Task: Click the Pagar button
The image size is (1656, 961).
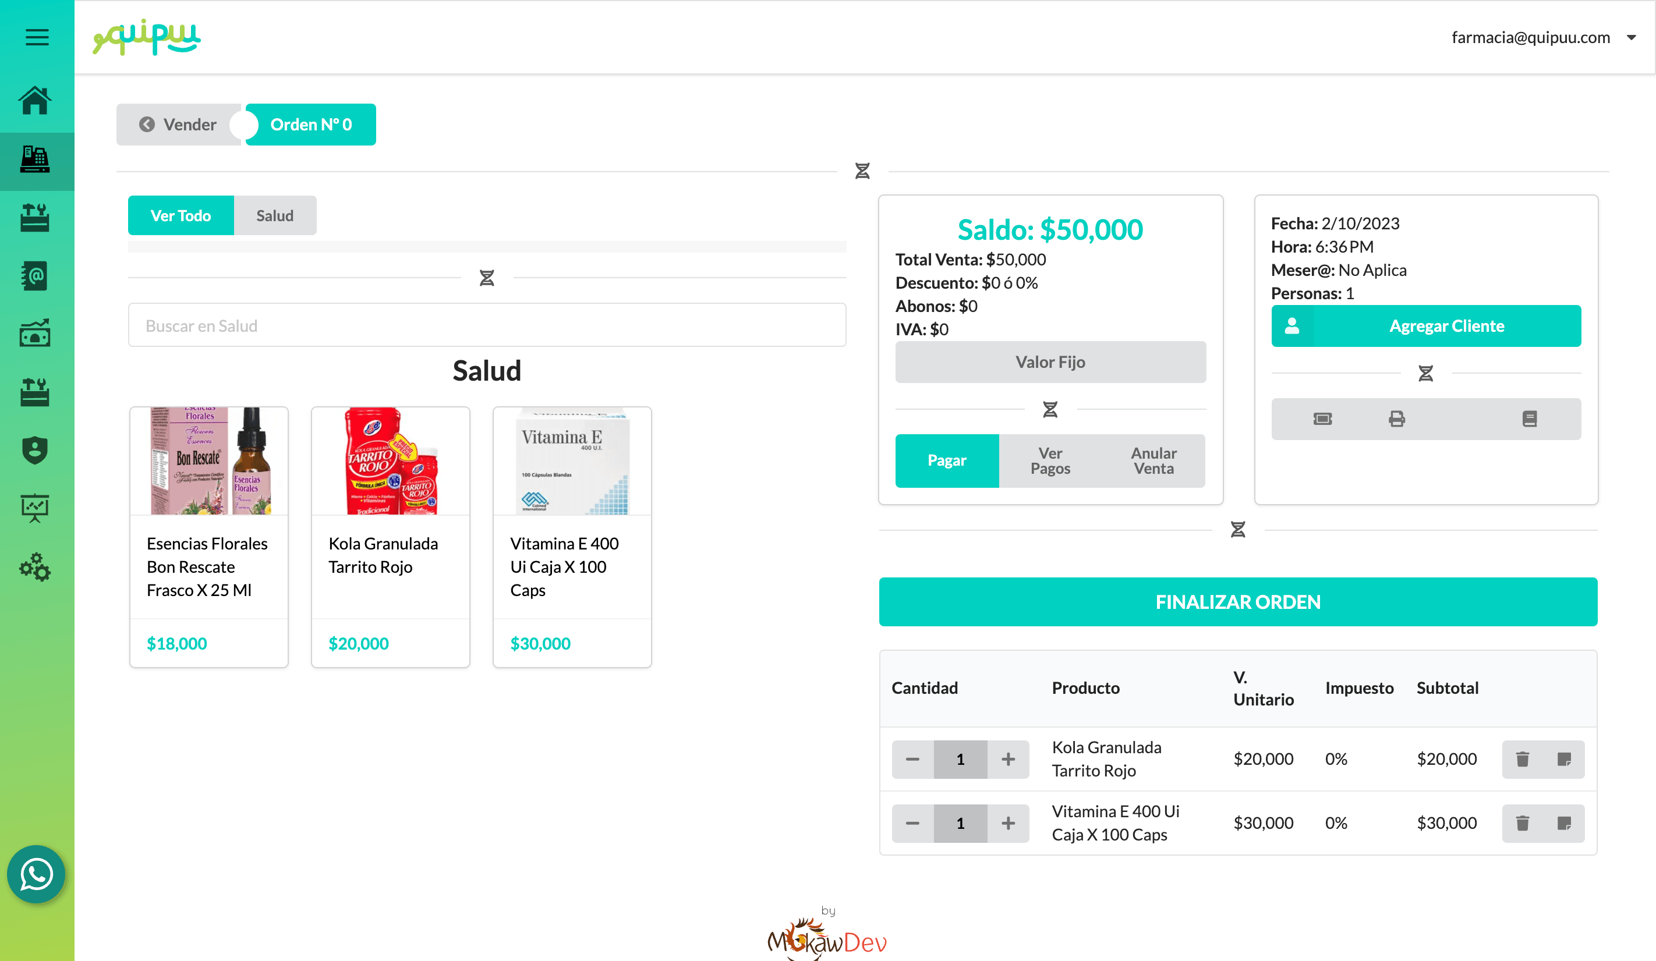Action: pos(946,460)
